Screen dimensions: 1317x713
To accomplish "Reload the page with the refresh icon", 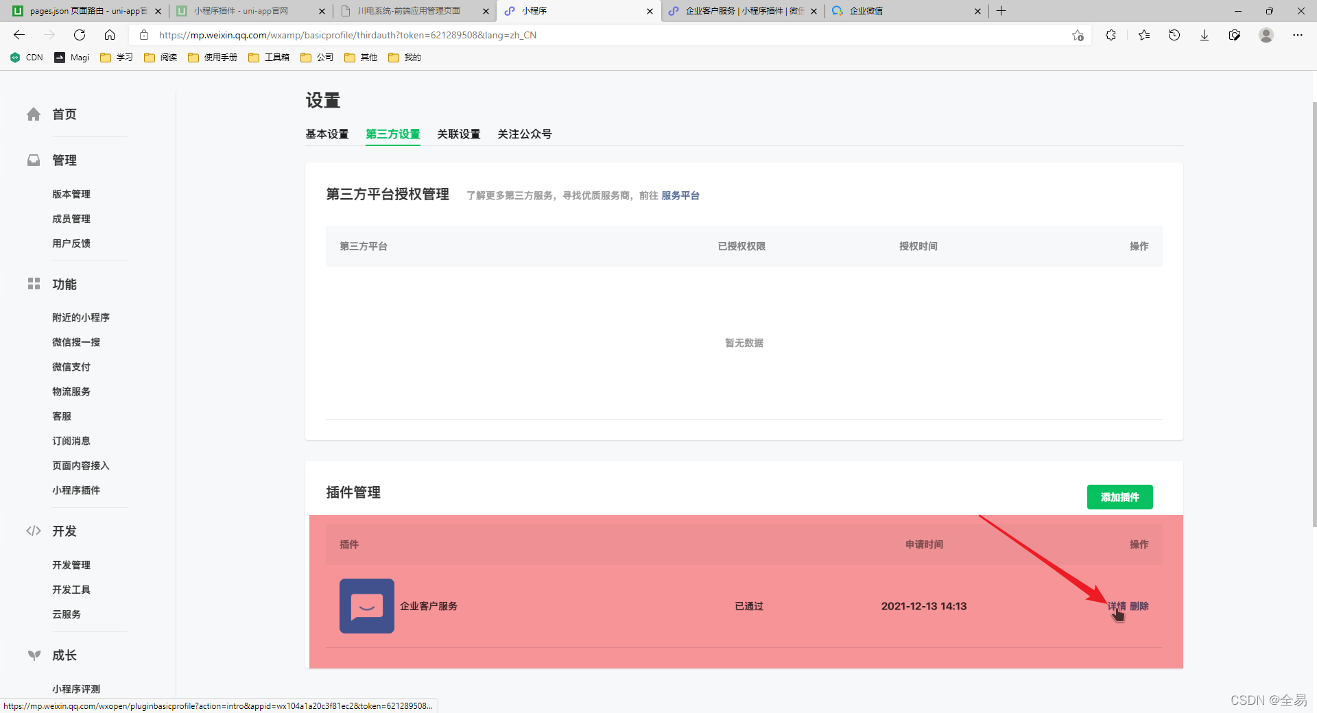I will tap(80, 35).
